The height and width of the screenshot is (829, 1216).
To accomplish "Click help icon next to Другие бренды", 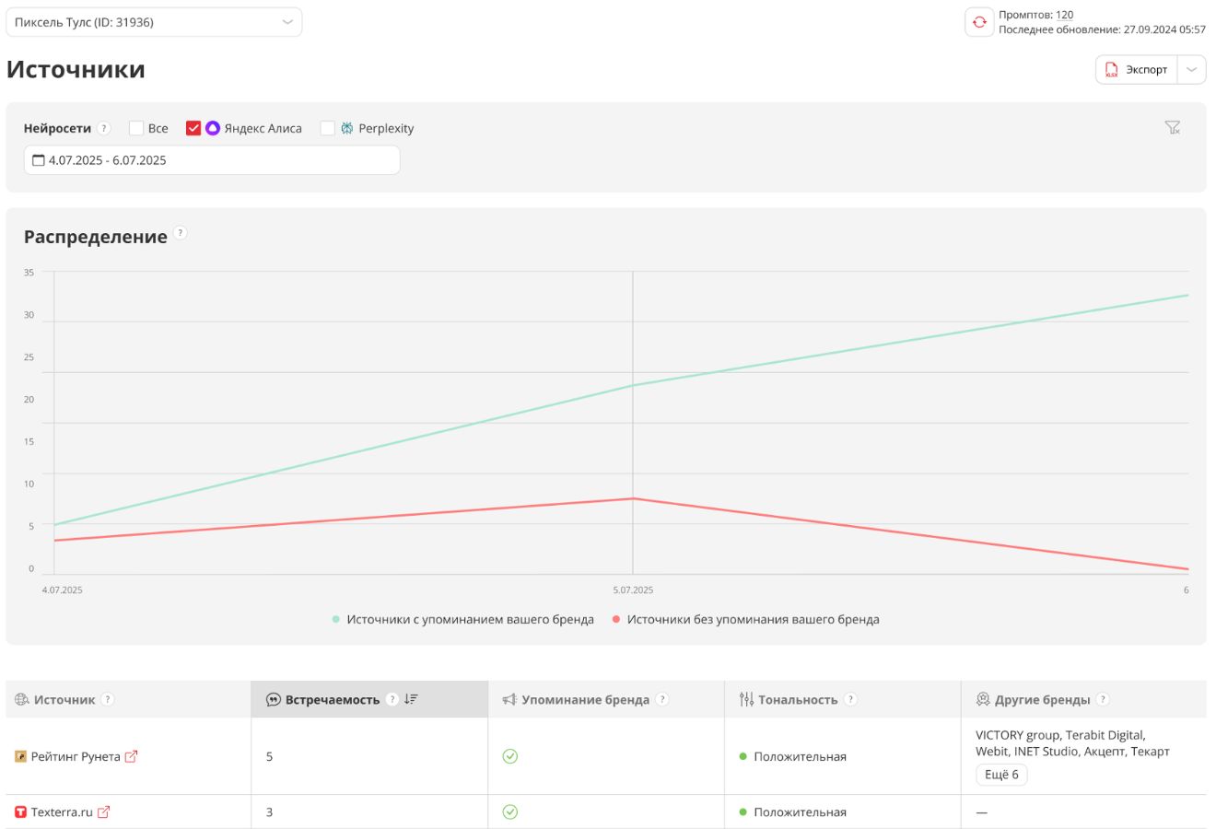I will coord(1103,699).
